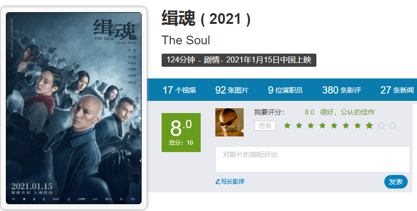This screenshot has height=211, width=417.
Task: Click the eighth filled star
Action: click(x=369, y=125)
